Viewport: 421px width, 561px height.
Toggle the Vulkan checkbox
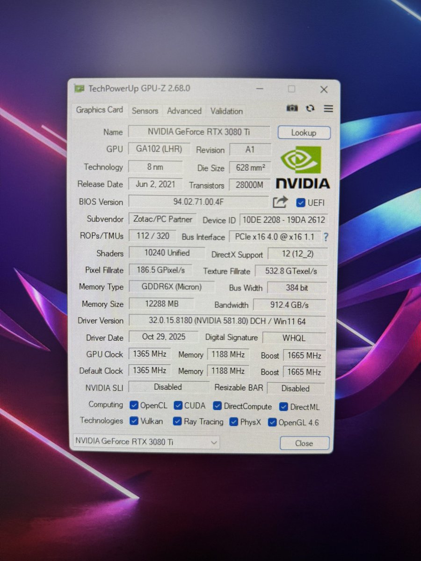pos(134,421)
